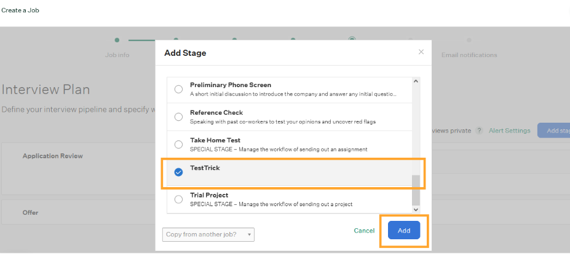Viewport: 570px width, 254px height.
Task: Select the Reference Check radio option
Action: coord(178,117)
